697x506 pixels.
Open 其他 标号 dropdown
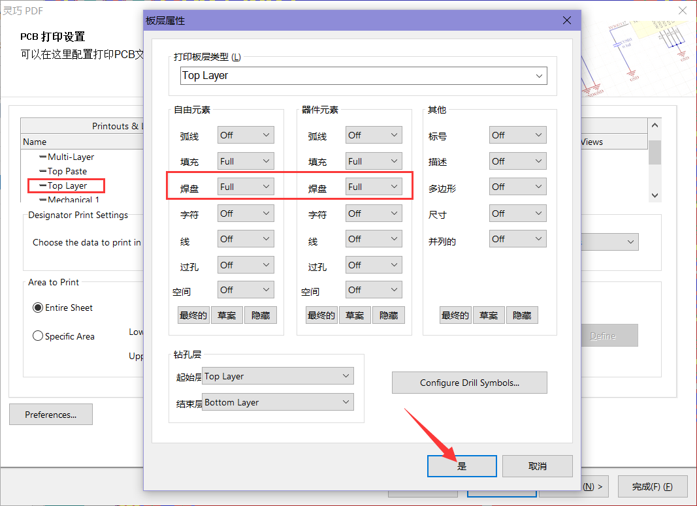517,135
